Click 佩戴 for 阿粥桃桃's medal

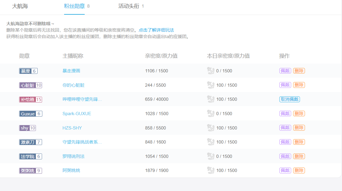pos(285,170)
